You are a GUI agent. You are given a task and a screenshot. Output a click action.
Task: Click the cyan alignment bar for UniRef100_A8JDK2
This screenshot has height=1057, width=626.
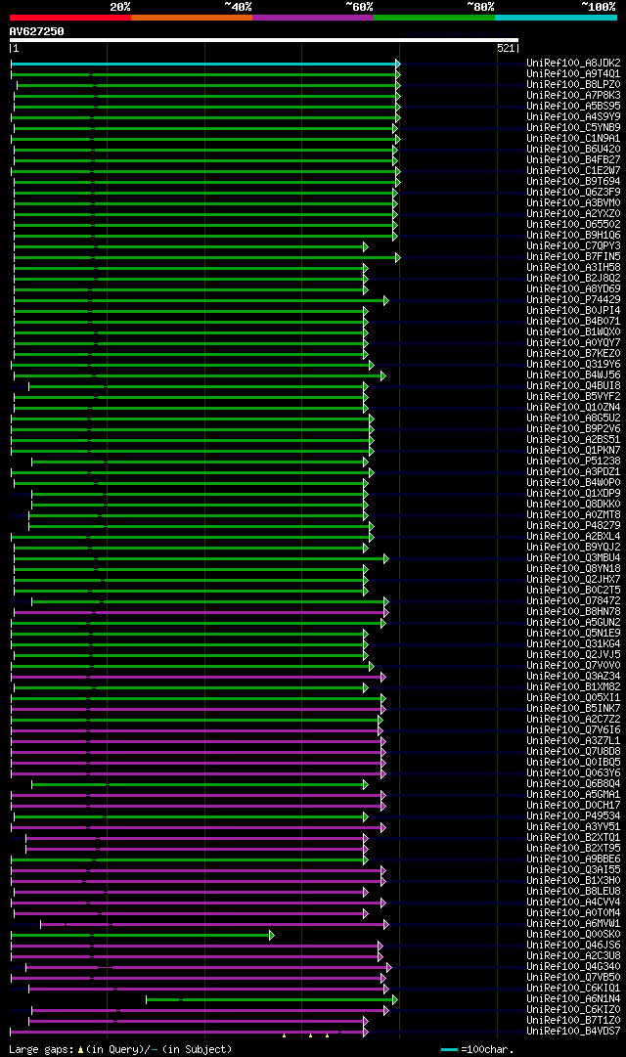(203, 64)
